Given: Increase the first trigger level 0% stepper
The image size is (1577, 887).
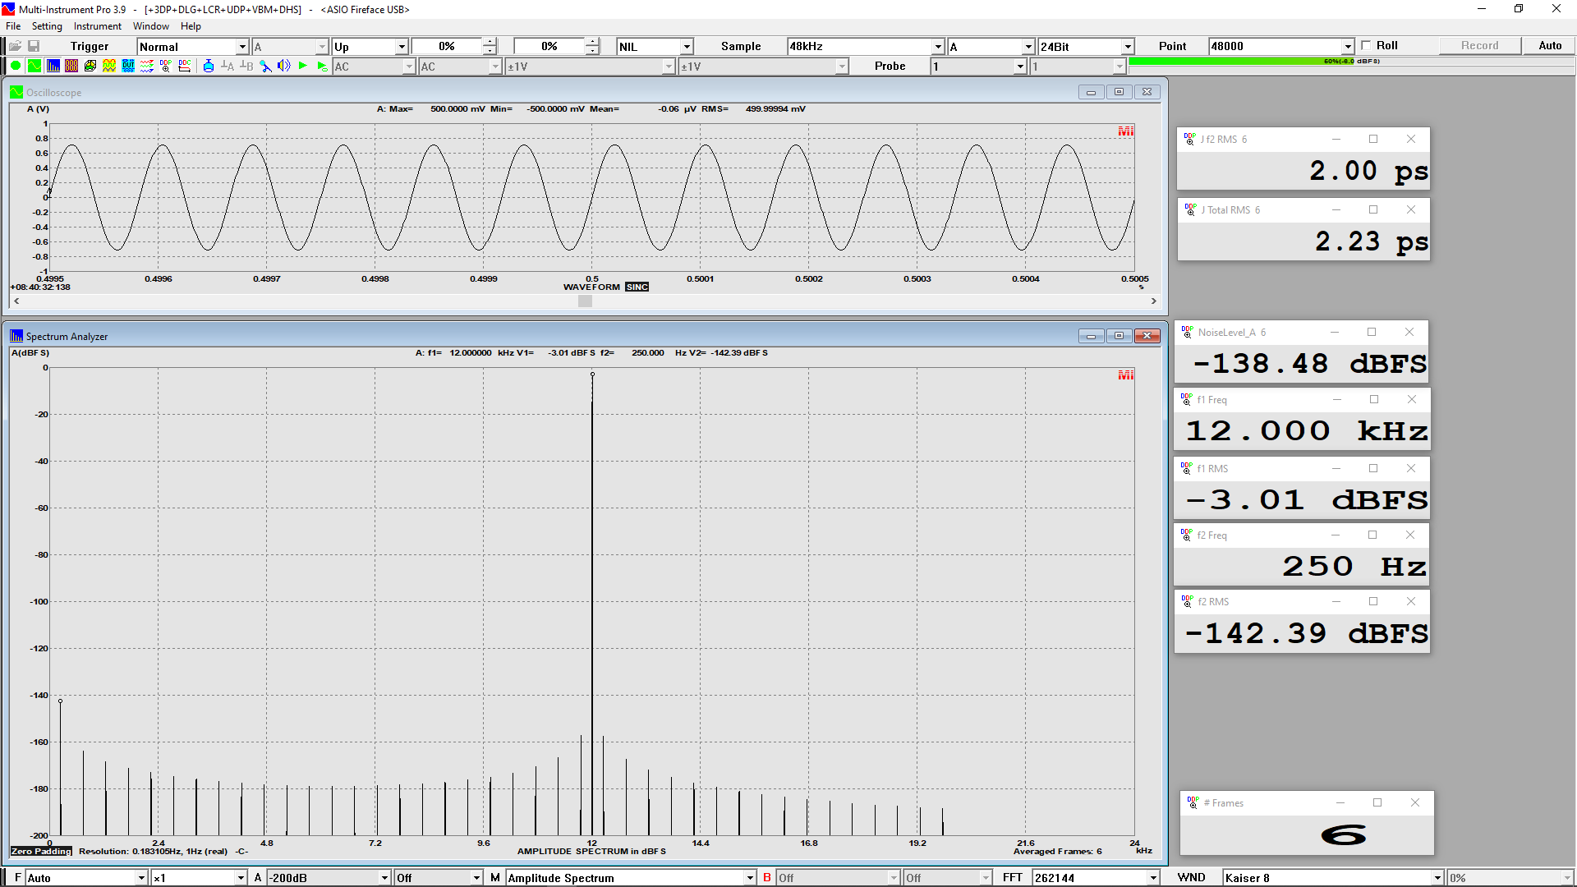Looking at the screenshot, I should click(x=490, y=42).
